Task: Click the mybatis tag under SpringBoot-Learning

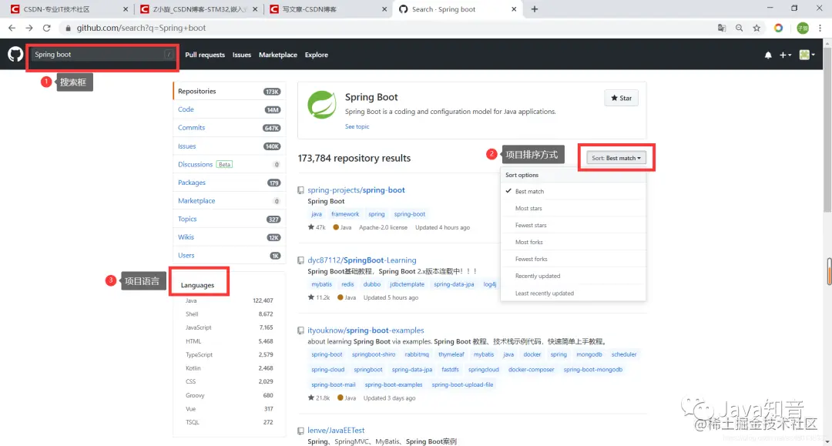Action: tap(321, 284)
